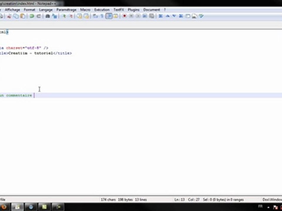Open the Langage menu
282x211 pixels.
click(46, 10)
